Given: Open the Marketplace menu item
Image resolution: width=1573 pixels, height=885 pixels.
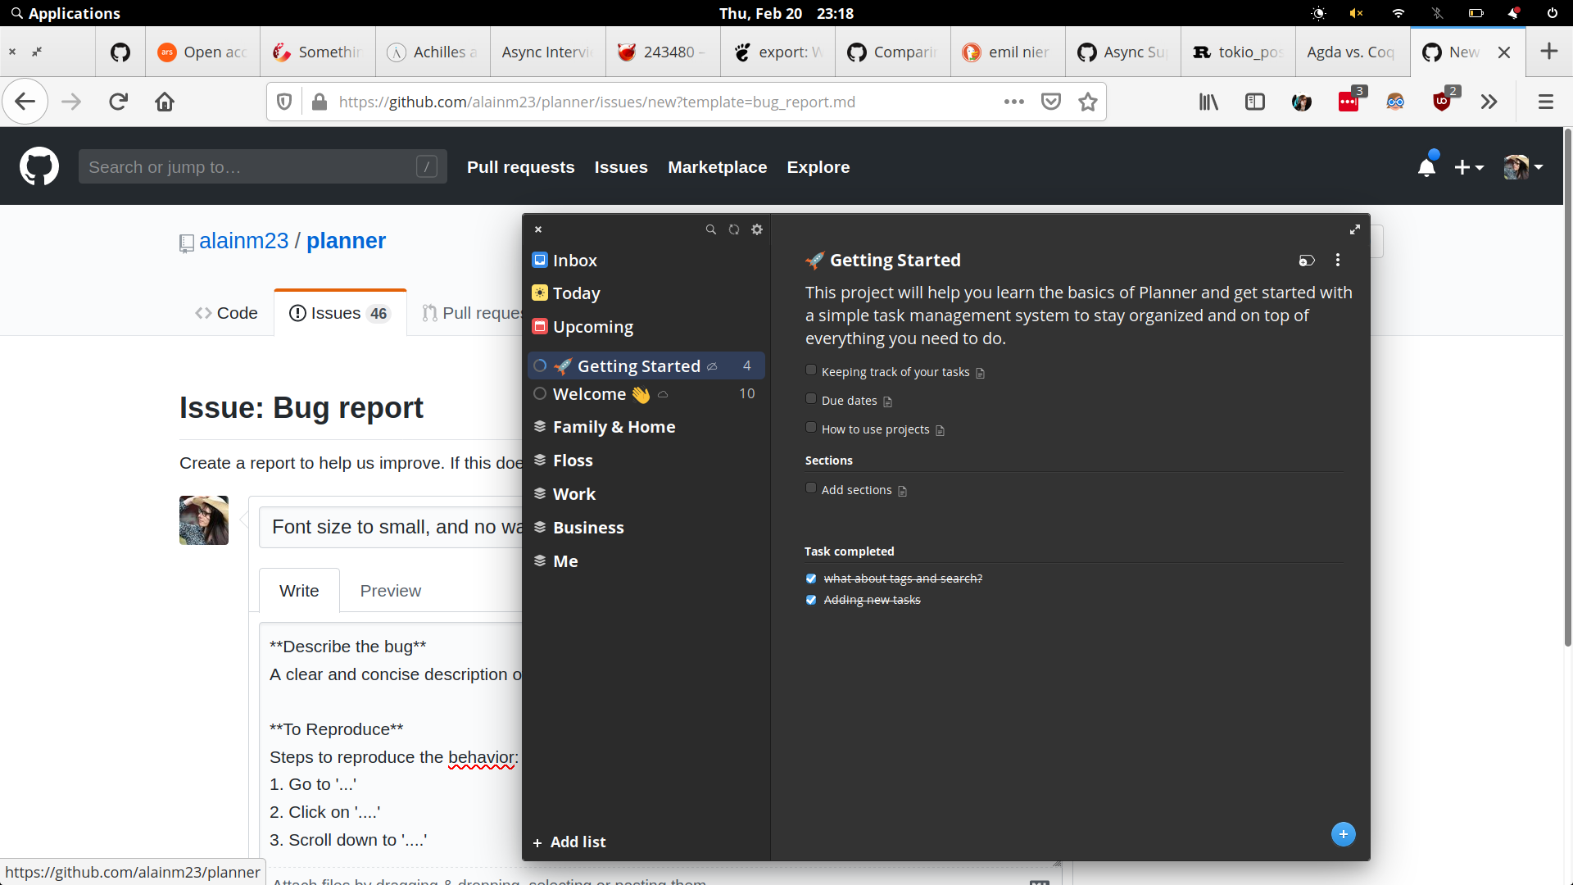Looking at the screenshot, I should 717,166.
